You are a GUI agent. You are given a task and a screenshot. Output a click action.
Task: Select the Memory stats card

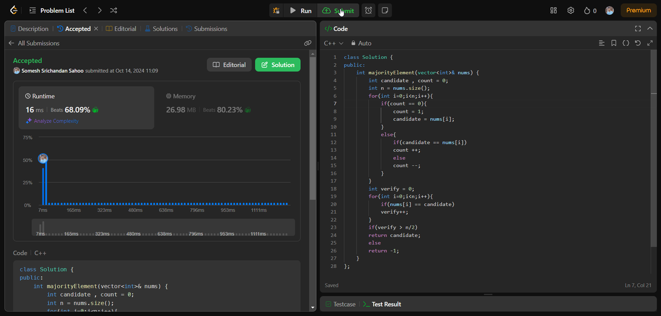[x=227, y=108]
